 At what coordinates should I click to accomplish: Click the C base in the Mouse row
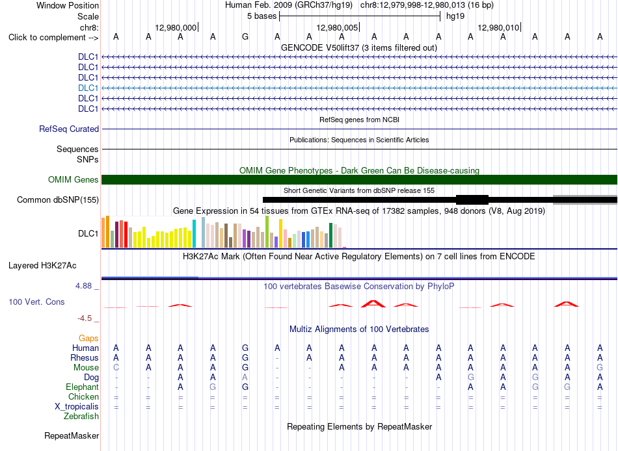116,368
